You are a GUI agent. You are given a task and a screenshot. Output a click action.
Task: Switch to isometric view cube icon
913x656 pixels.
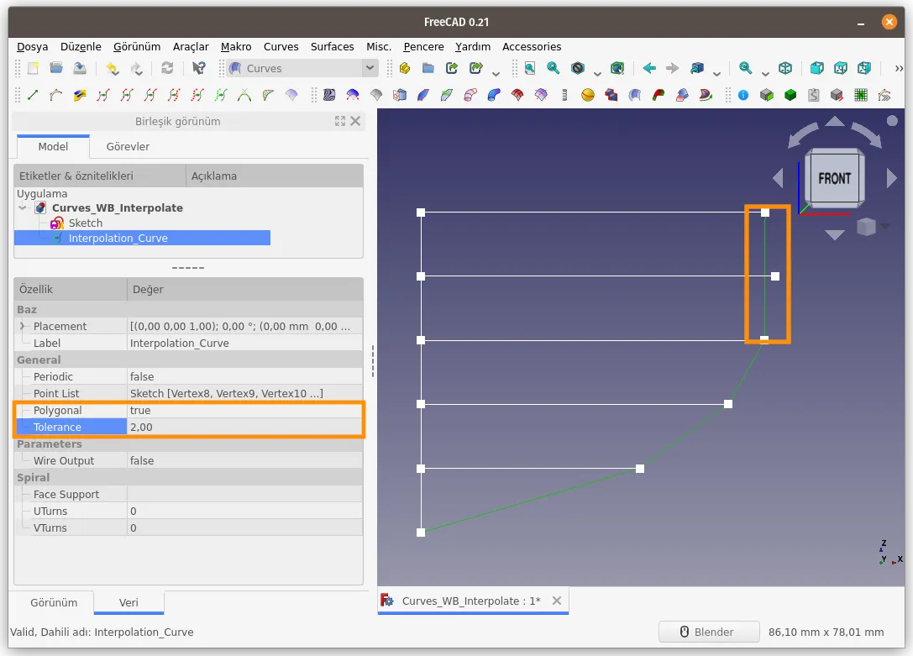pyautogui.click(x=784, y=68)
